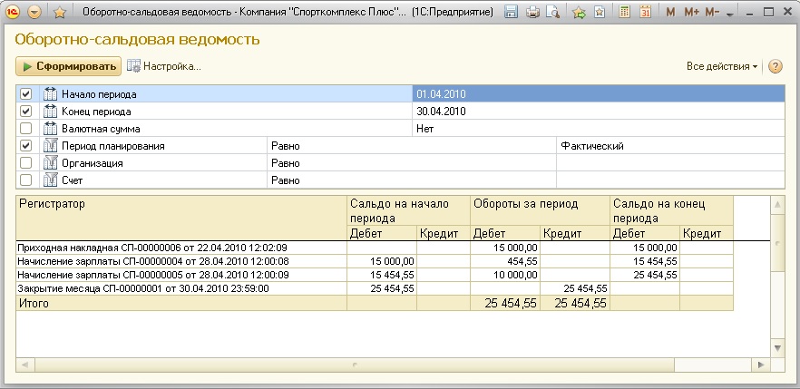Screen dimensions: 800x389
Task: Click the Сформировать button
Action: pos(68,66)
